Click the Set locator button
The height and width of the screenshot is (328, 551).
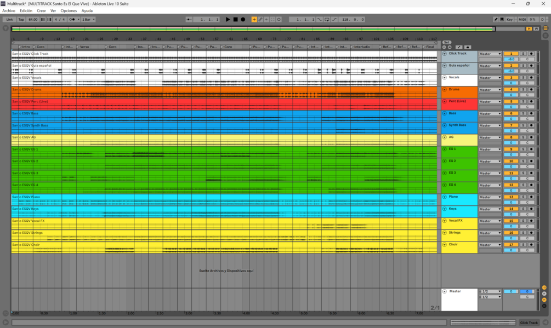[x=447, y=42]
